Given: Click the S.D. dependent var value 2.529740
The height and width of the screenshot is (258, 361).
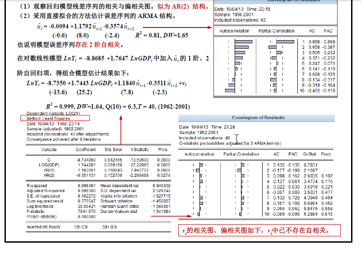Looking at the screenshot, I should (x=162, y=191).
